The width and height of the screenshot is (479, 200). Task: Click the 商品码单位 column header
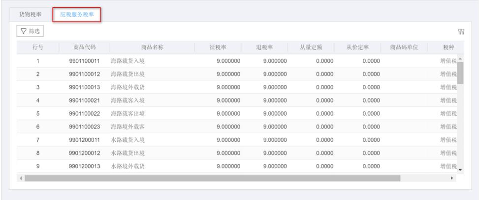coord(404,47)
